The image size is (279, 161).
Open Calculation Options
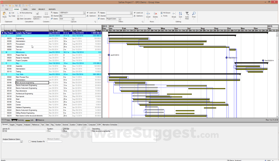tap(37, 16)
